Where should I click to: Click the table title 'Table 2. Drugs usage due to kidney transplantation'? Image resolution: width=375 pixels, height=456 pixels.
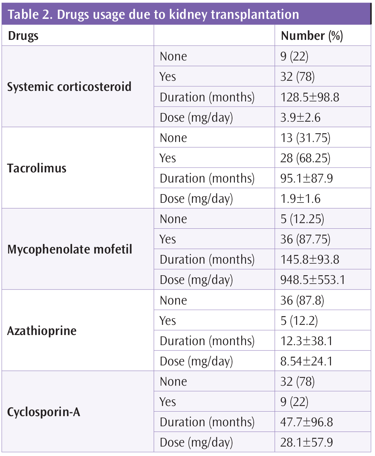pyautogui.click(x=153, y=15)
